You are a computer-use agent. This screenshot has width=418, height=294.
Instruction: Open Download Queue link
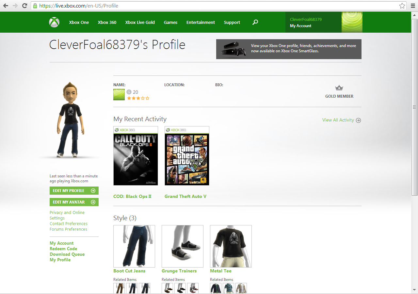pos(67,254)
